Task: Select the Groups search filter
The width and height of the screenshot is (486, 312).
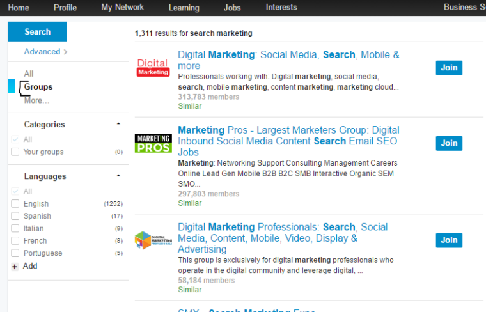Action: coord(38,87)
